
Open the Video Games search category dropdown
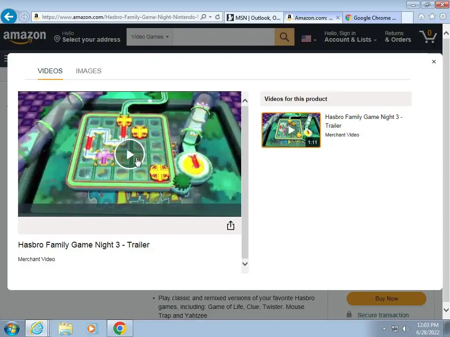pyautogui.click(x=150, y=37)
